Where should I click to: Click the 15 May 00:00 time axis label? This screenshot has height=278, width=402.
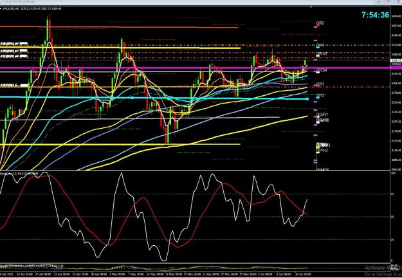click(x=172, y=274)
